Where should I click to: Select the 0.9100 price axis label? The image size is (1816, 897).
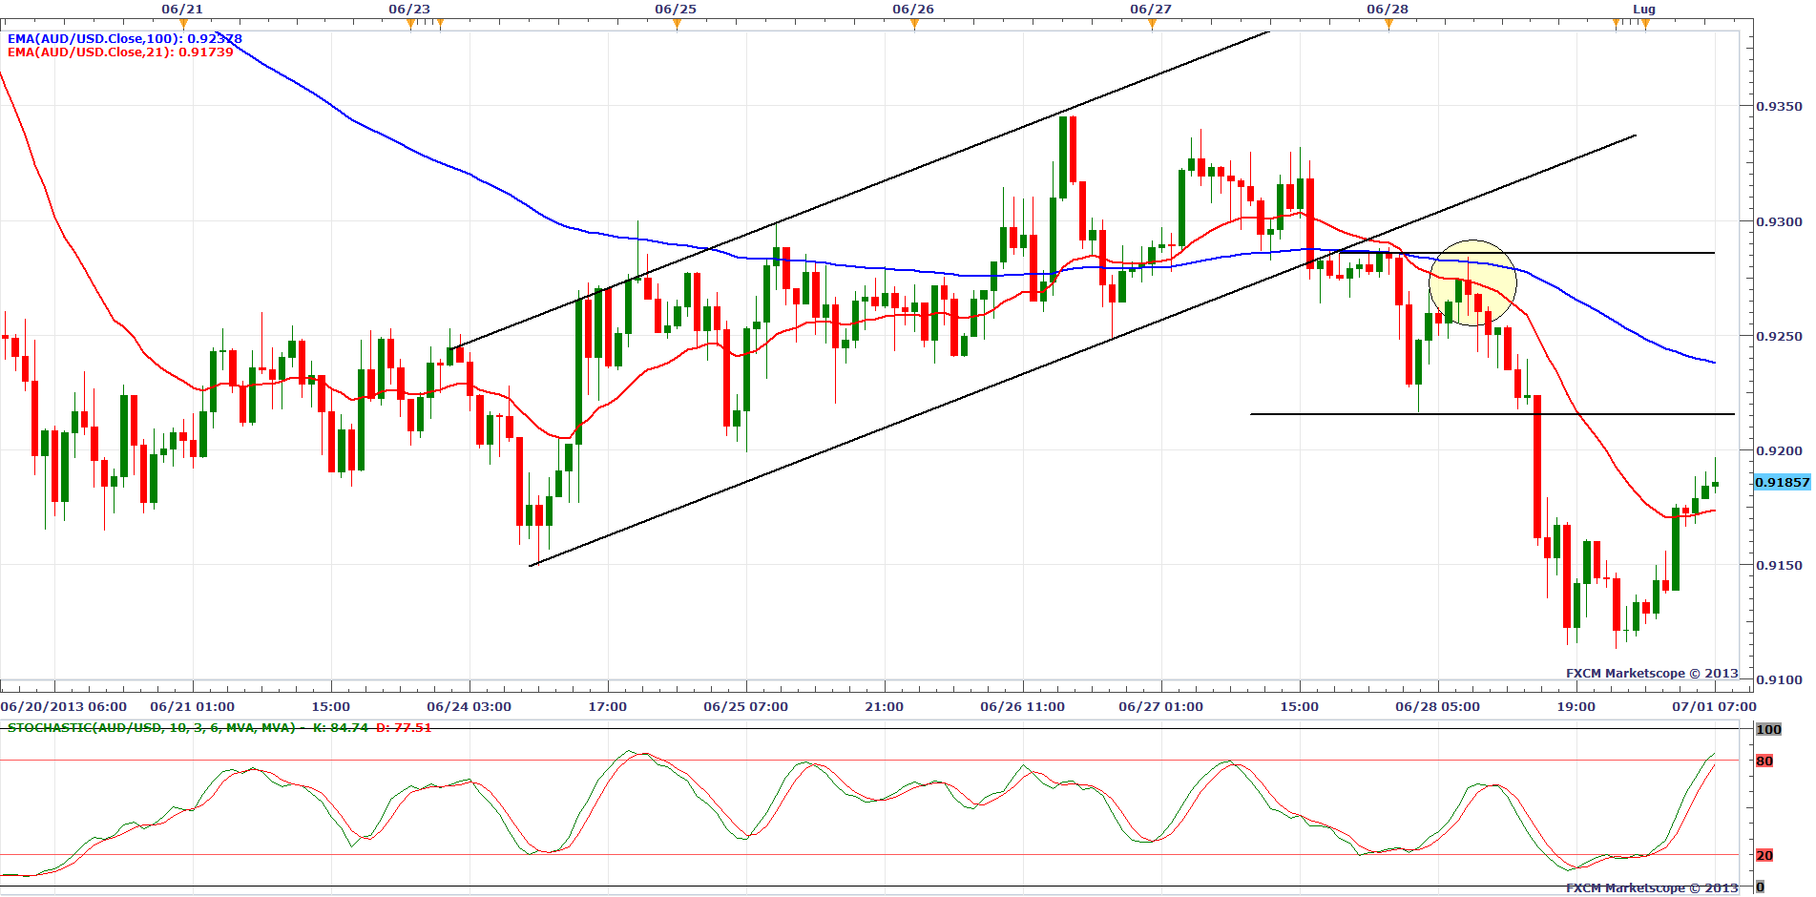click(1779, 680)
